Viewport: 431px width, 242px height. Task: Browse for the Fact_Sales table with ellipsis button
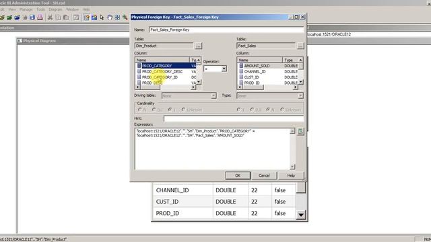(300, 46)
